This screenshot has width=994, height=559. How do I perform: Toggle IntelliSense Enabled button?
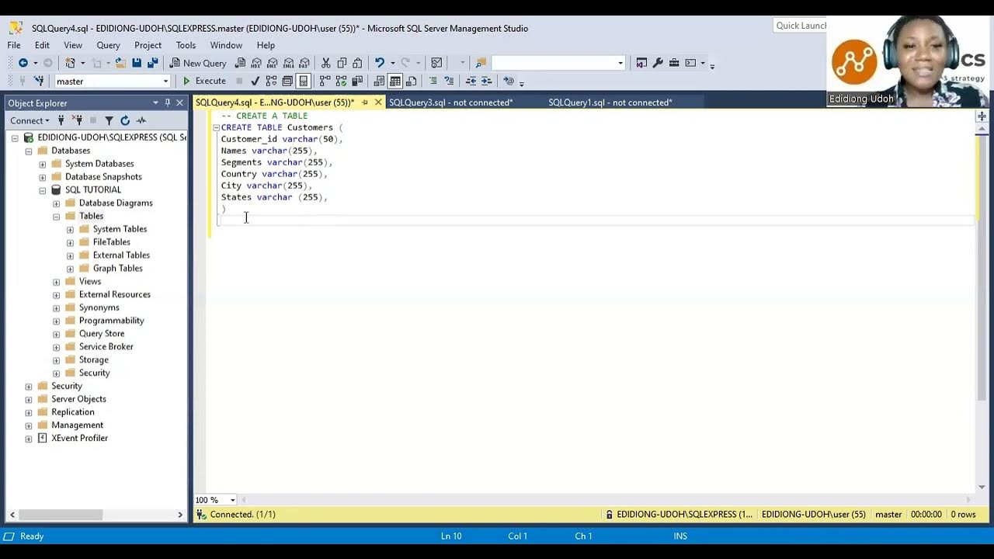pyautogui.click(x=303, y=81)
